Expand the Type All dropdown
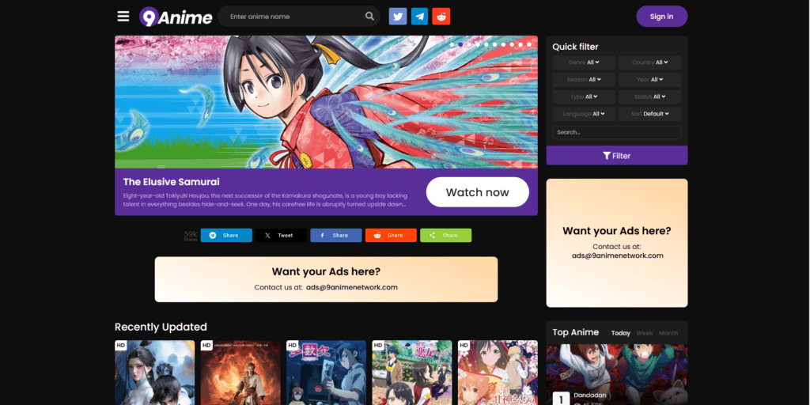The width and height of the screenshot is (810, 405). point(584,97)
